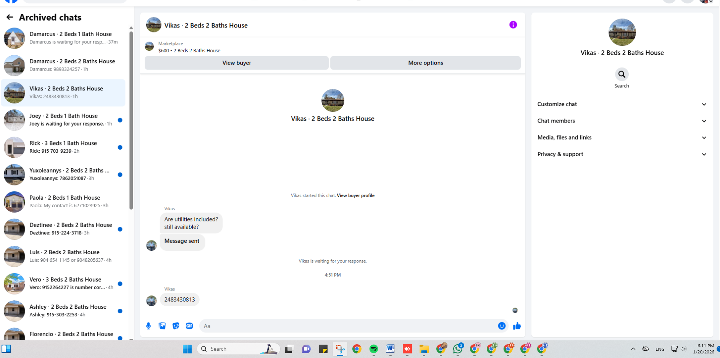
Task: Click the "Archived chats" heading
Action: point(50,17)
